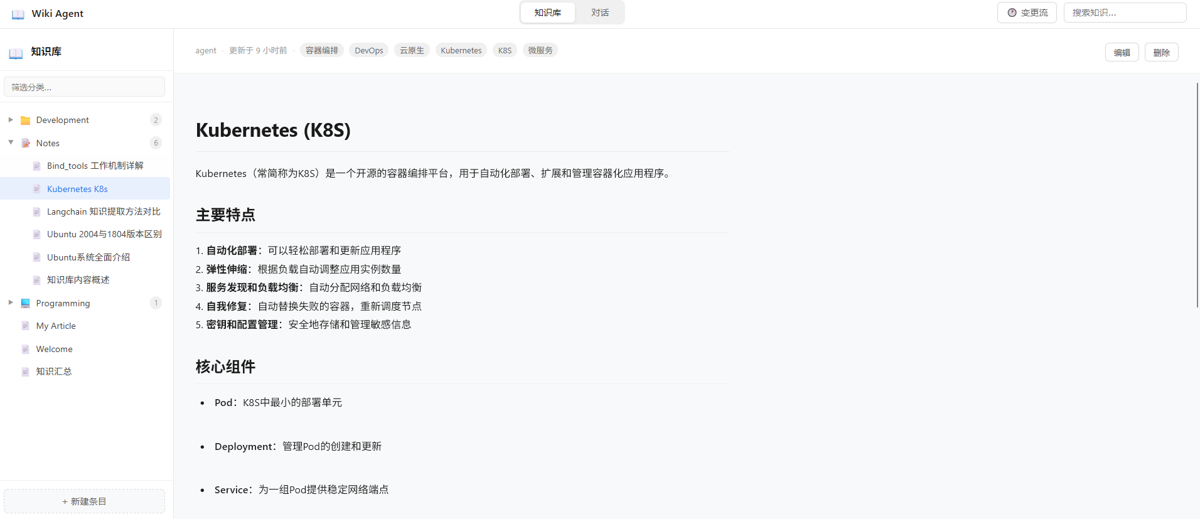Click the Development folder icon

coord(26,120)
